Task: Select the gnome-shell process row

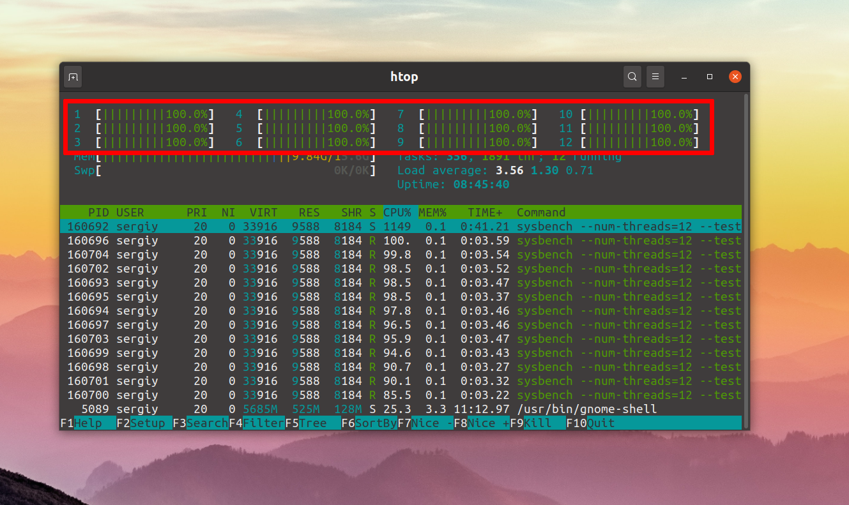Action: (401, 409)
